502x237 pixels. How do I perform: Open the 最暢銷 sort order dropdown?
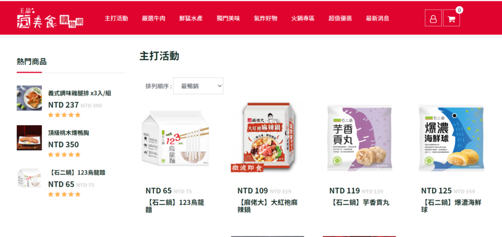198,86
